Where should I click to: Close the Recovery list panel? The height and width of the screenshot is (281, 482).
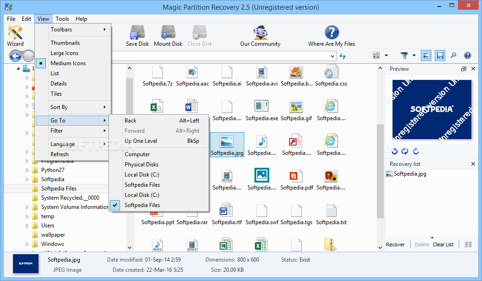point(473,164)
